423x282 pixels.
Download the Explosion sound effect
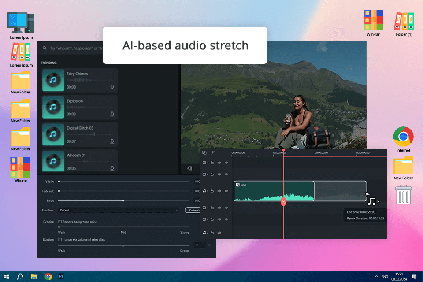pos(112,114)
